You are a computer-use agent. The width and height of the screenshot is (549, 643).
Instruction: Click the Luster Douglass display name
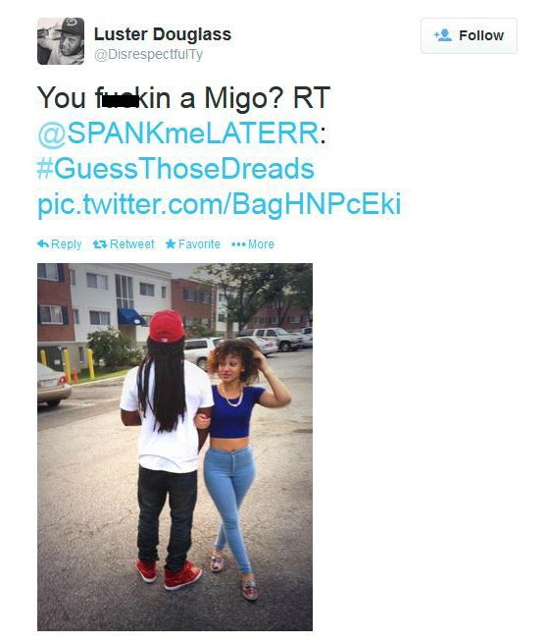163,34
